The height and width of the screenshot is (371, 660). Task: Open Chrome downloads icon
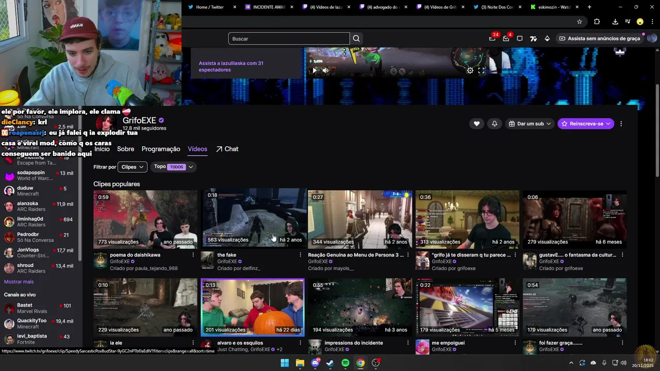click(x=615, y=22)
